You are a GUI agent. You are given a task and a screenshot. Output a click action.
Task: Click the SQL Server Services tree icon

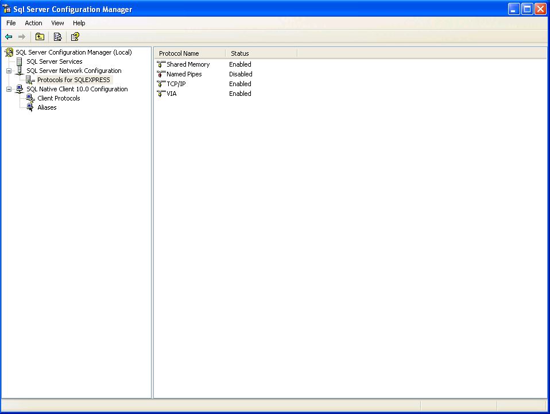click(x=20, y=61)
